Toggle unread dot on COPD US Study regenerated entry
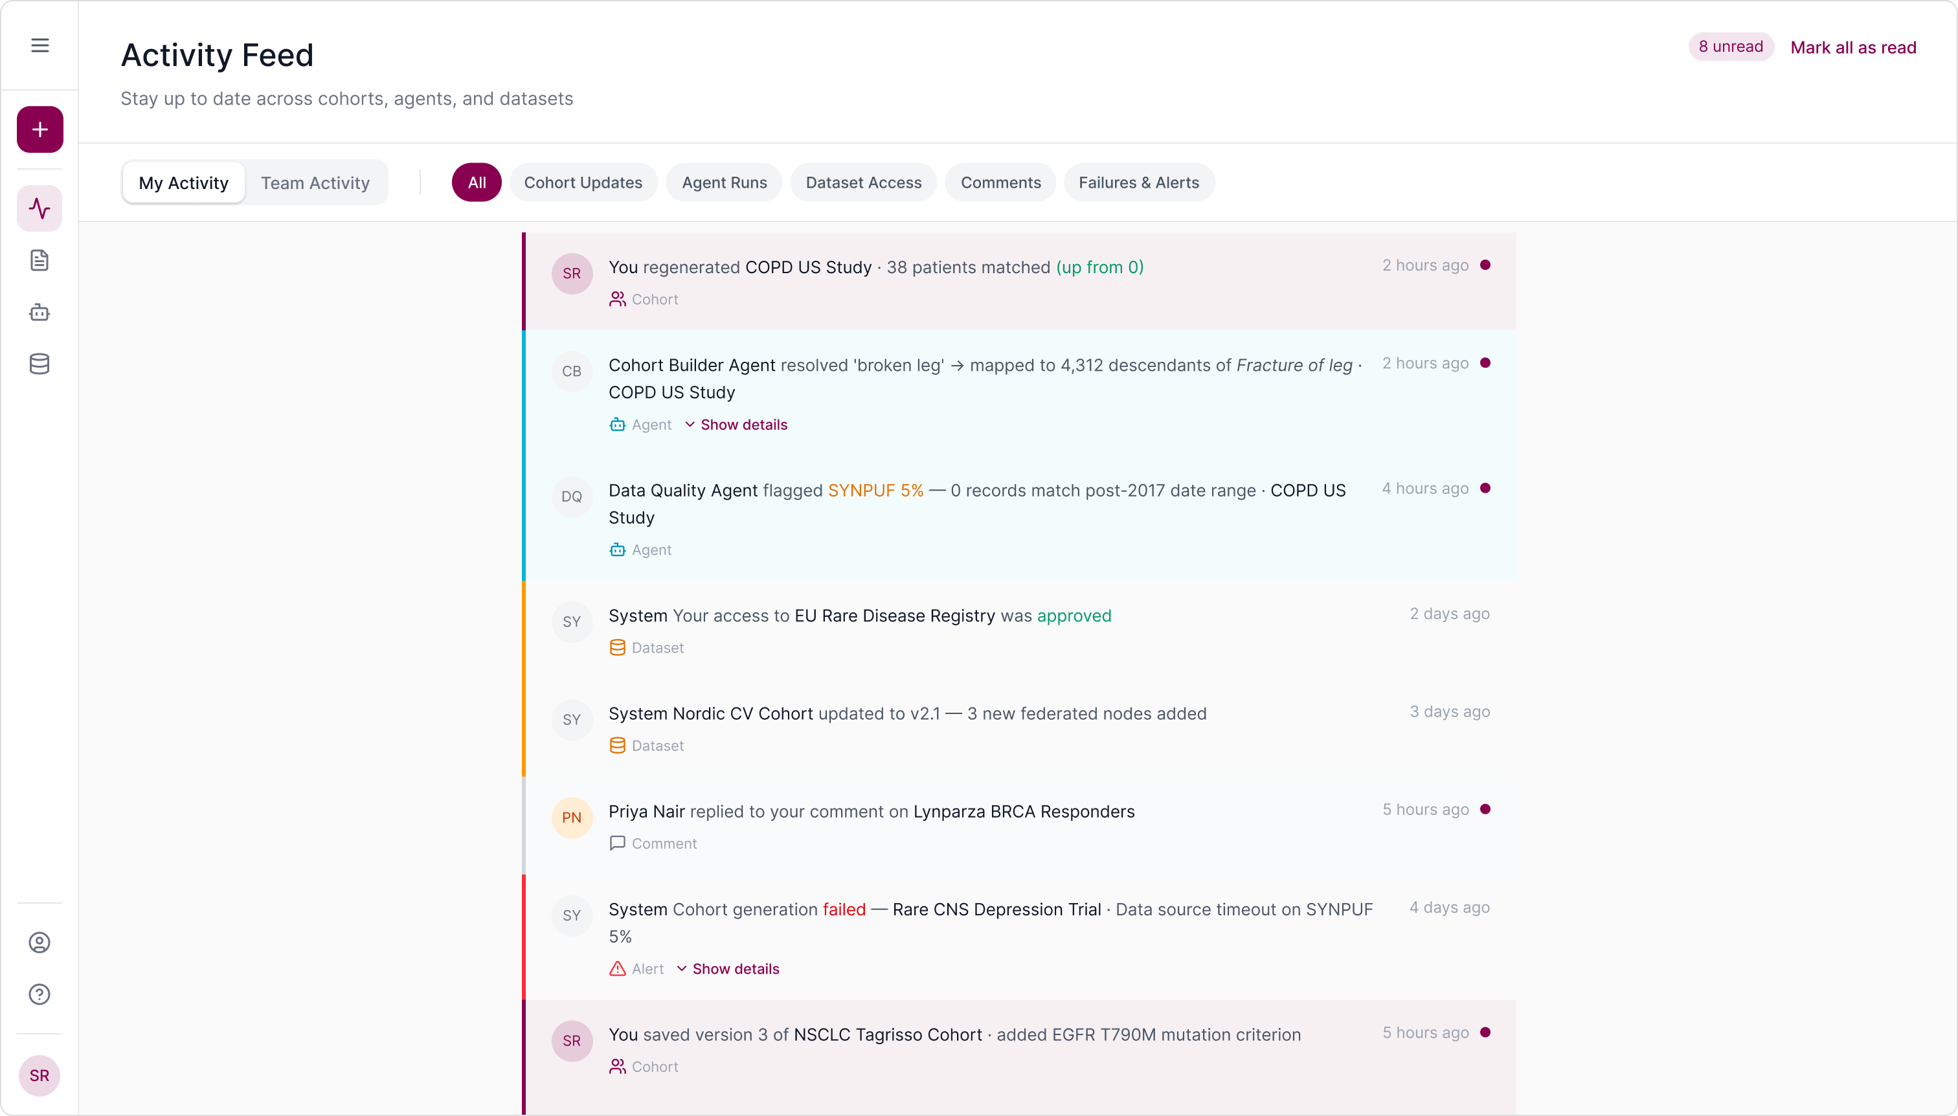The width and height of the screenshot is (1958, 1116). point(1485,265)
